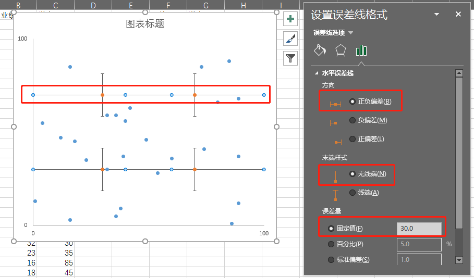Click y-axis label 100
474x278 pixels.
[22, 39]
